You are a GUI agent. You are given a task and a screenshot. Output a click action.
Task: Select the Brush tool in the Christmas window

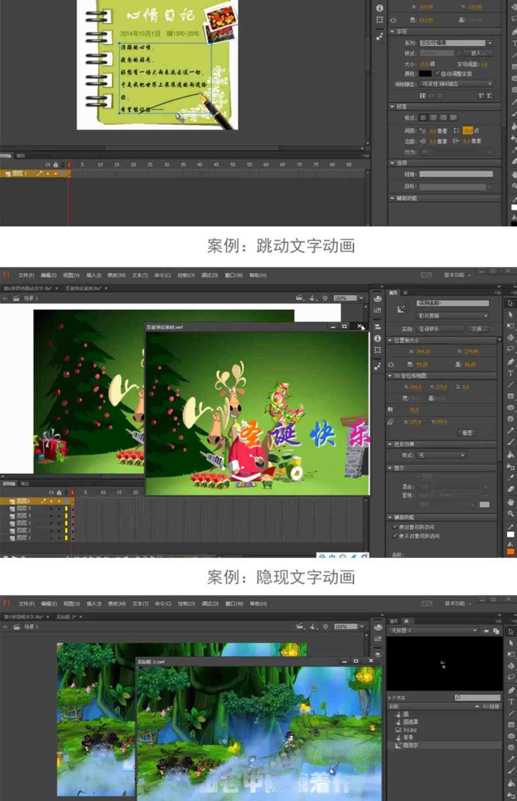pyautogui.click(x=510, y=442)
